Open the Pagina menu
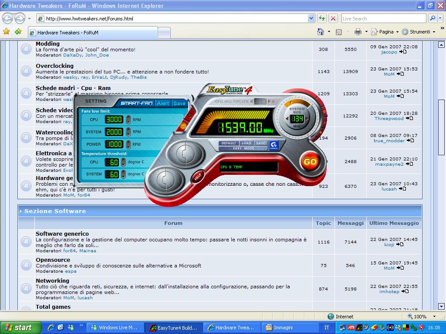This screenshot has width=446, height=334. point(384,32)
